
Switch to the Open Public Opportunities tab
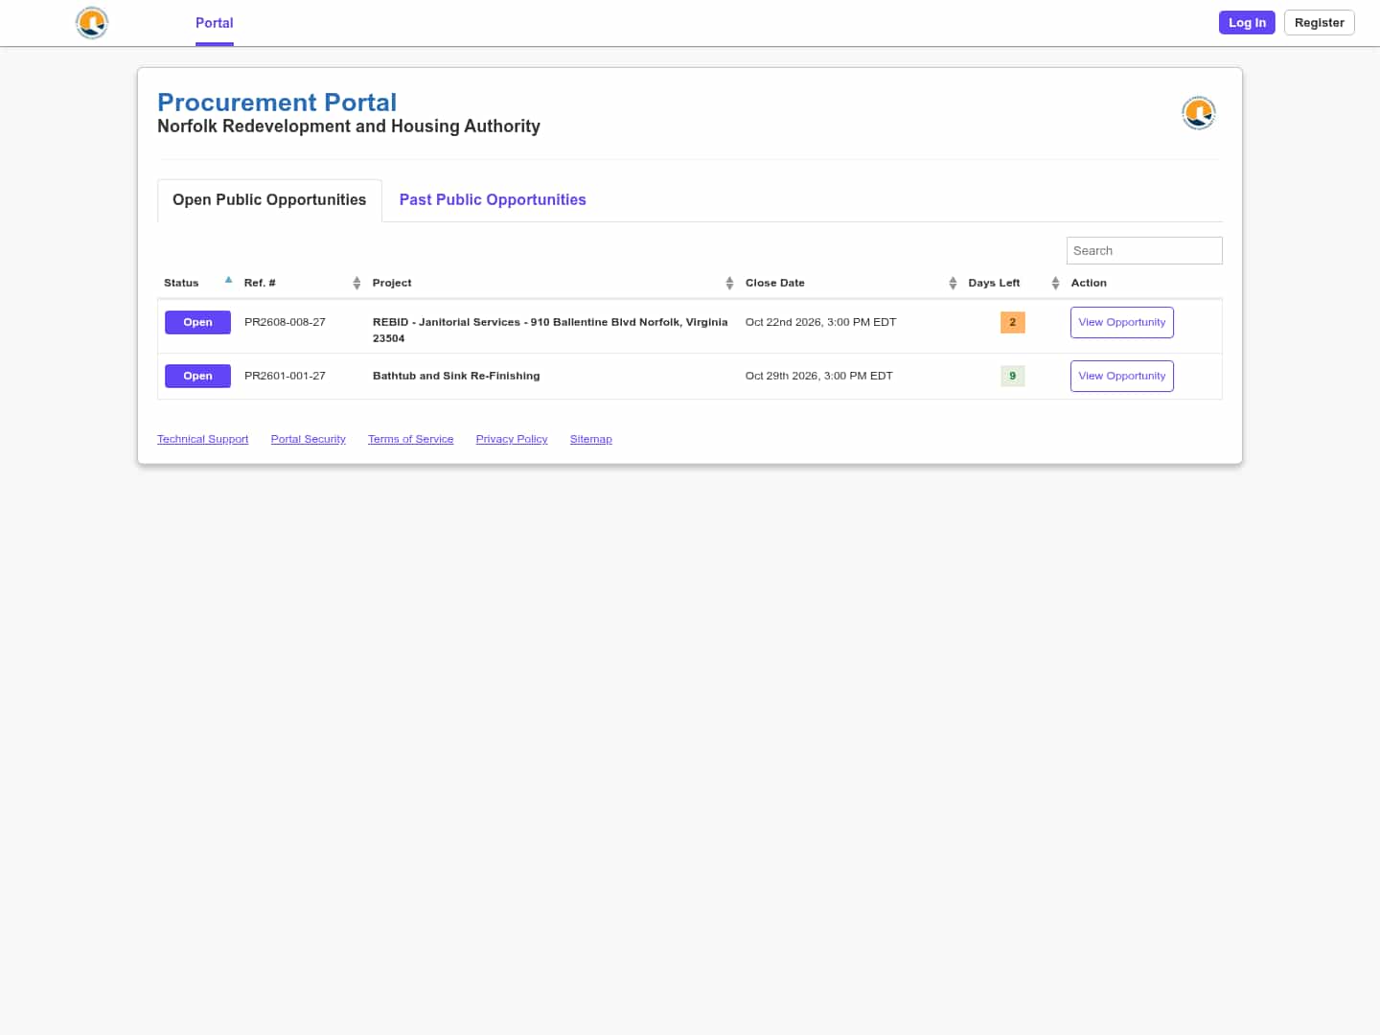[269, 200]
